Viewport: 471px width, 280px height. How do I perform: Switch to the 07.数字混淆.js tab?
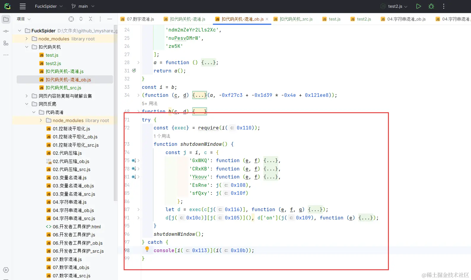click(x=137, y=19)
